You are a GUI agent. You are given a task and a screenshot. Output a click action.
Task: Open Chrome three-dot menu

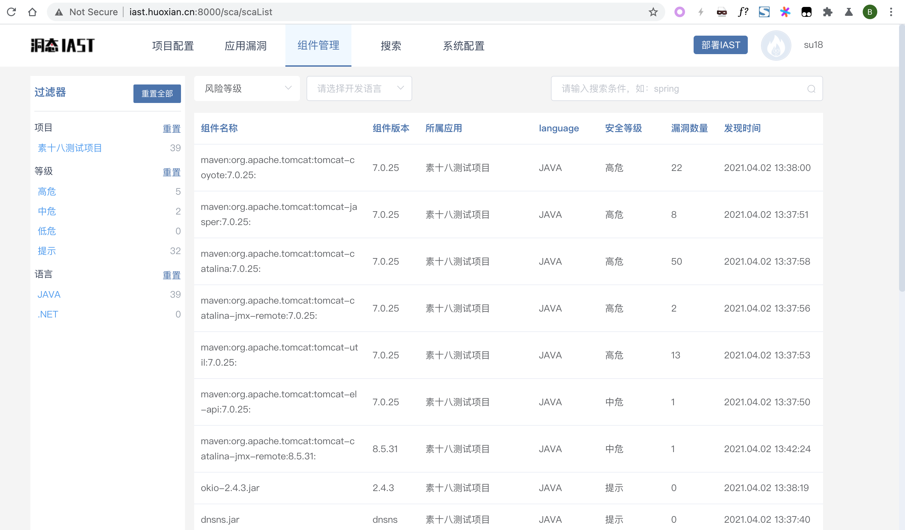891,12
